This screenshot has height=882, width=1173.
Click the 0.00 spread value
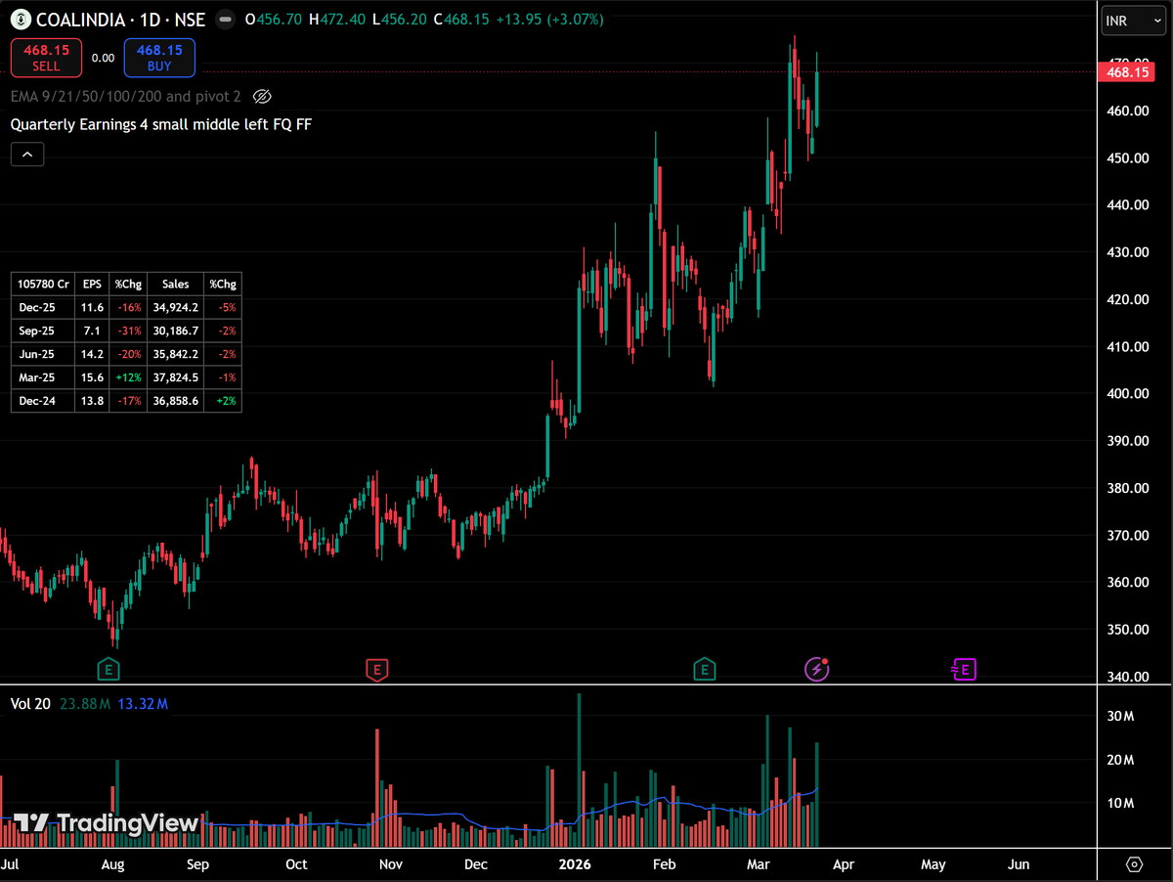point(103,58)
